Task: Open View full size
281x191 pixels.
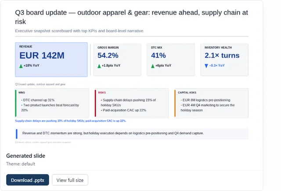Action: tap(70, 180)
